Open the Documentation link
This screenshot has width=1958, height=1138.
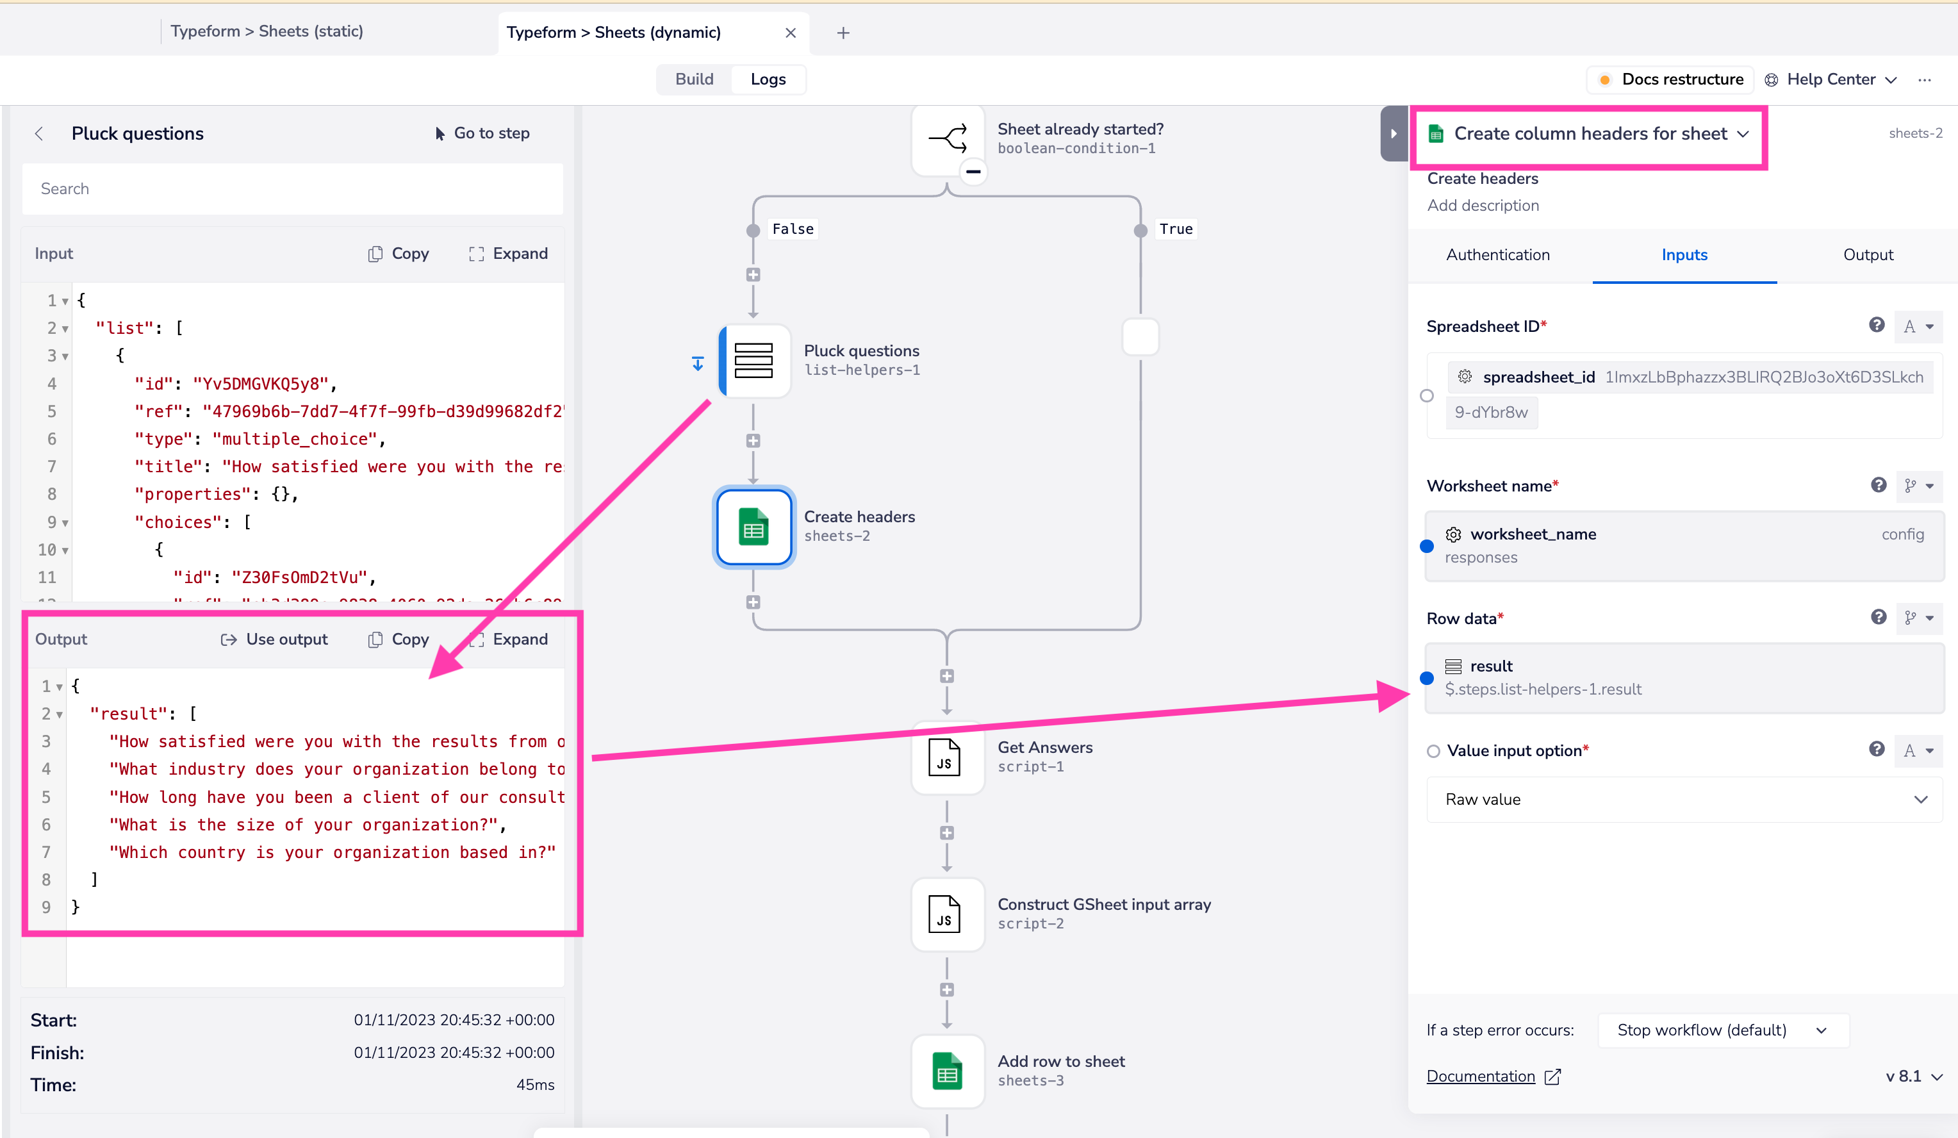1480,1076
